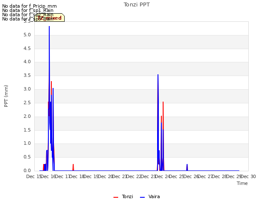The width and height of the screenshot is (274, 205).
Task: Click the TZ_mixed annotation label
Action: pyautogui.click(x=50, y=18)
